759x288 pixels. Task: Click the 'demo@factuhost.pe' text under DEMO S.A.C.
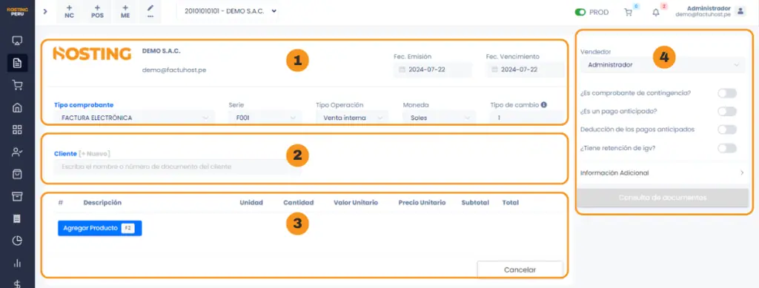174,70
